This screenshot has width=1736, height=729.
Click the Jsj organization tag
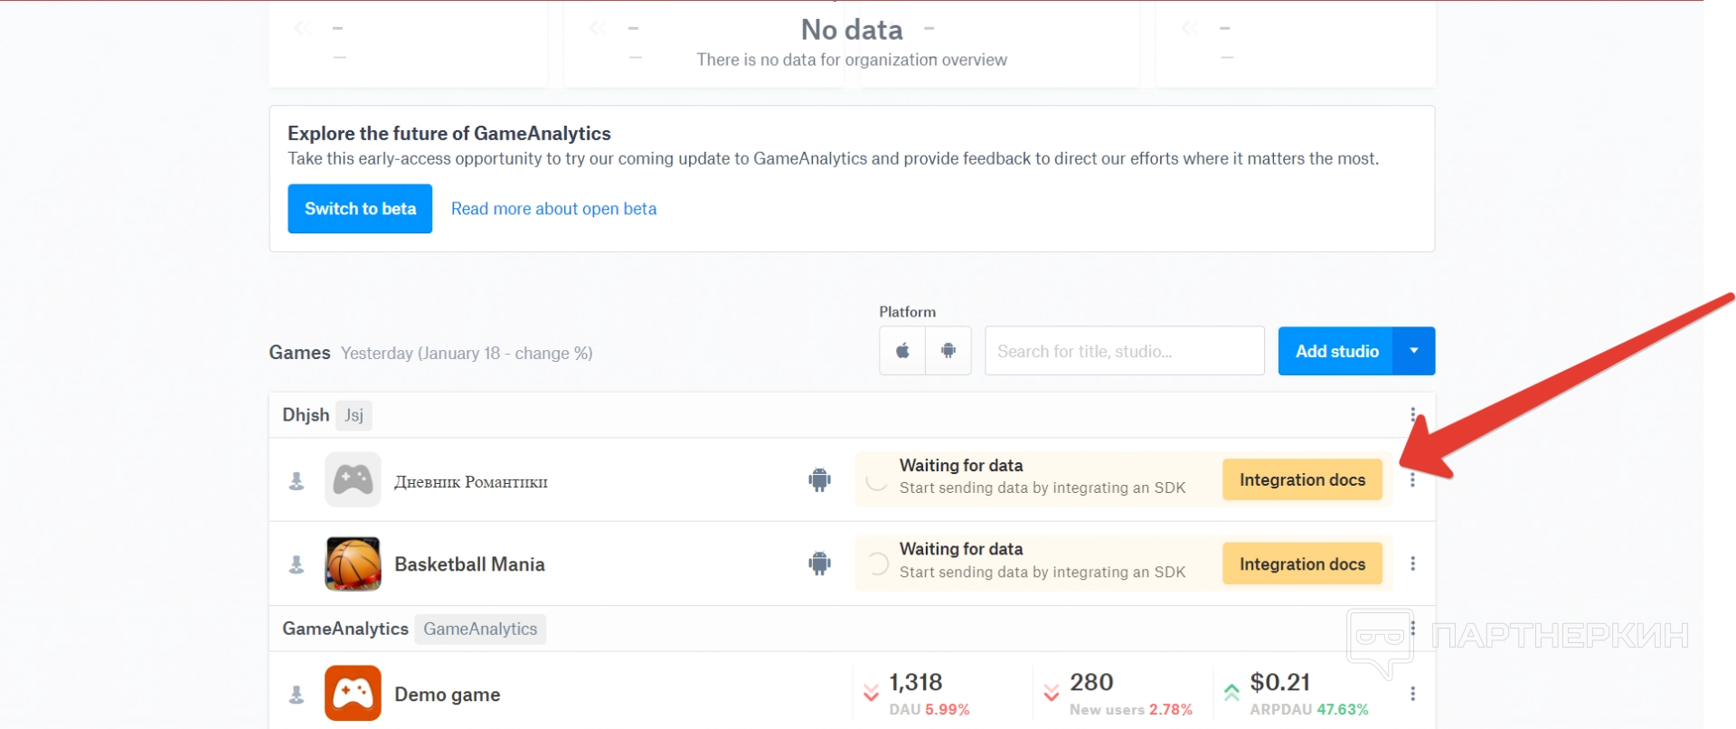tap(354, 415)
